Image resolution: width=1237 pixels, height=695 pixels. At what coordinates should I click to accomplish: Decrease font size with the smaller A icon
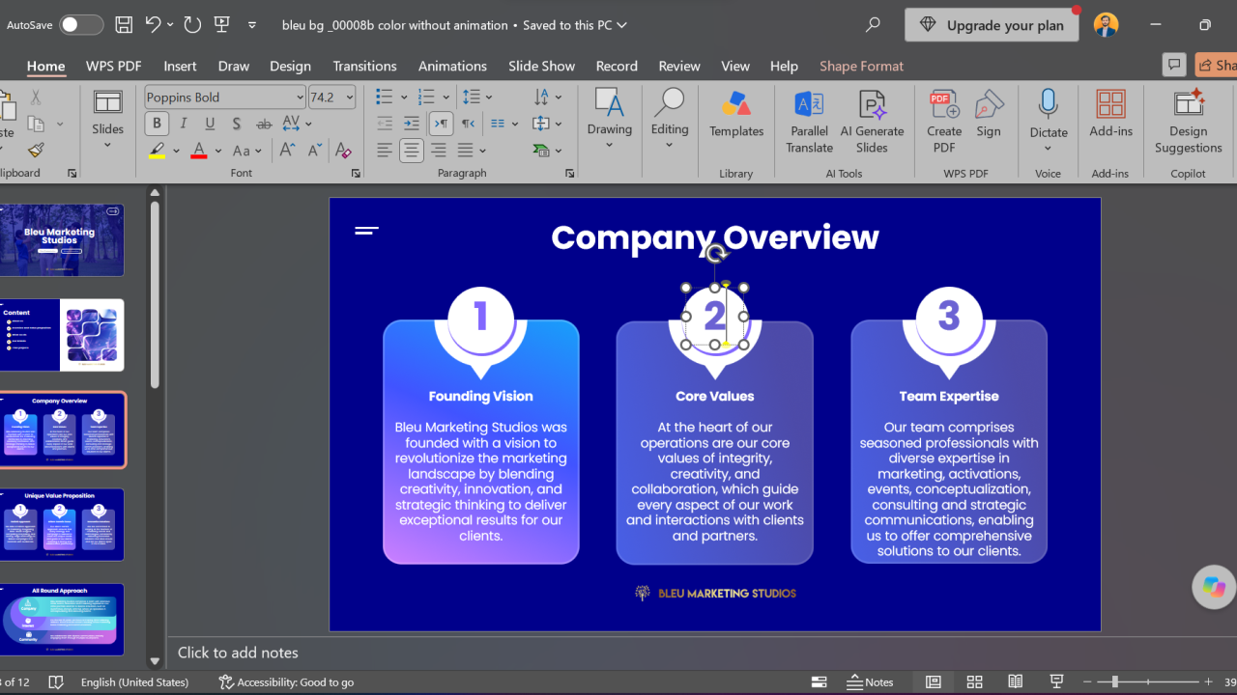click(x=315, y=151)
